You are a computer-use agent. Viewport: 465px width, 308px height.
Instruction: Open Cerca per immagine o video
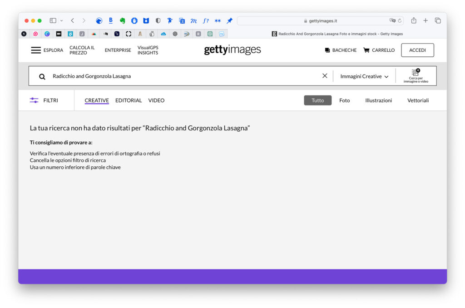(x=416, y=76)
